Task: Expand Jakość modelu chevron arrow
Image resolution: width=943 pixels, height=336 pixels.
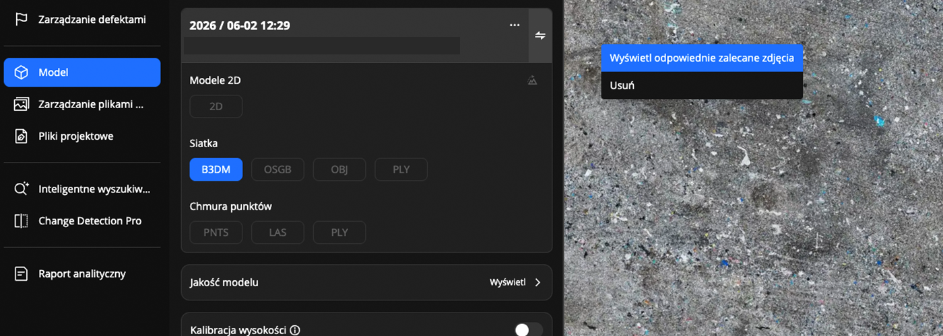Action: click(538, 282)
